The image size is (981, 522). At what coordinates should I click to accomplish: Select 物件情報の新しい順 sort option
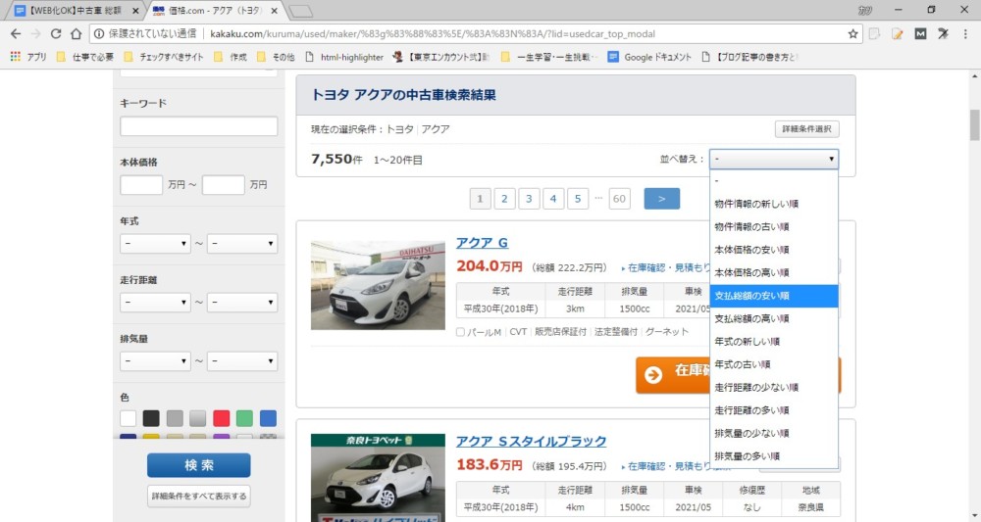(x=774, y=204)
